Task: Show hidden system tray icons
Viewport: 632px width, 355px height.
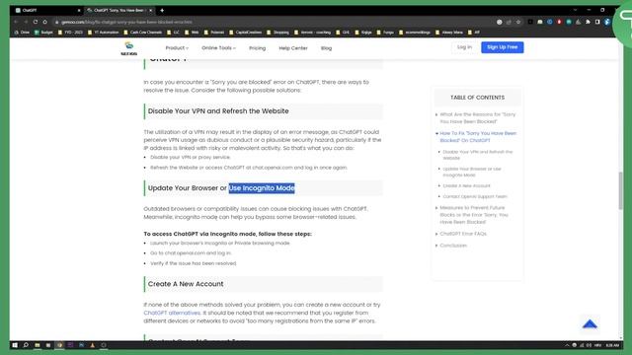Action: click(567, 345)
